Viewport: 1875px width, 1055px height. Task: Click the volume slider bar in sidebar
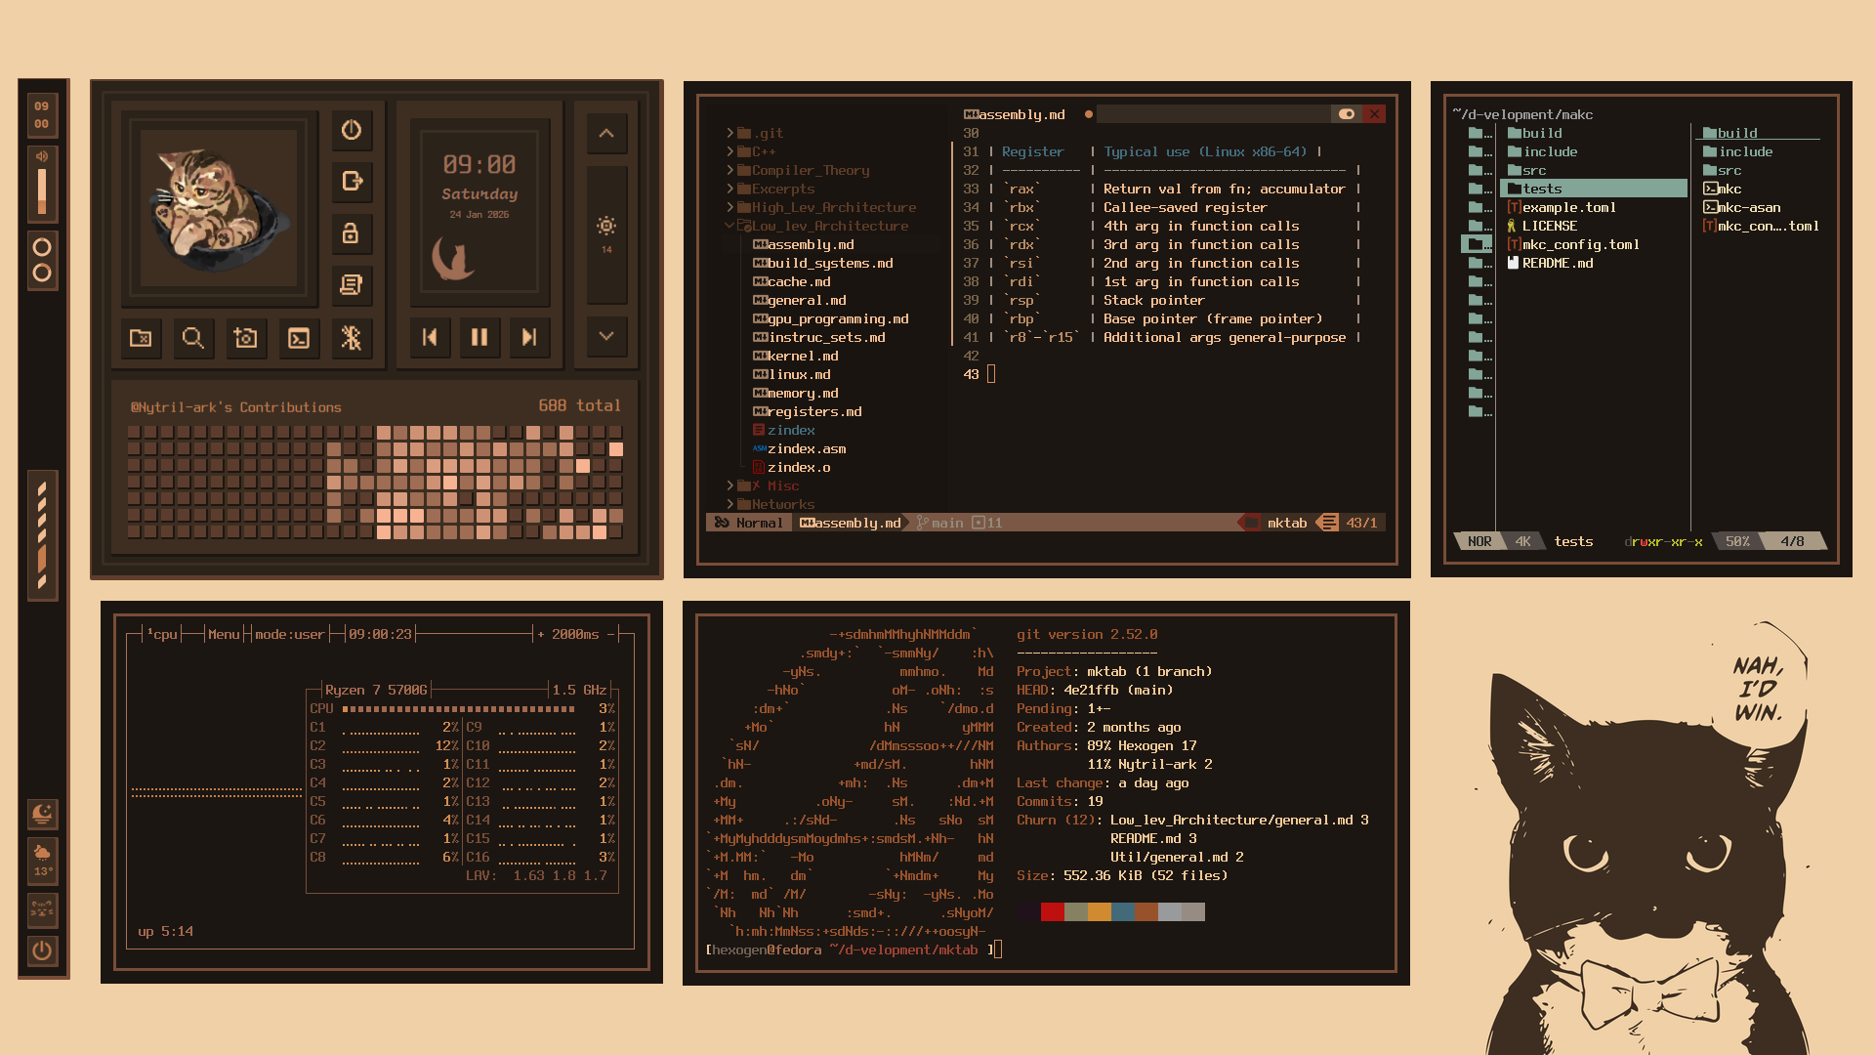click(x=42, y=191)
